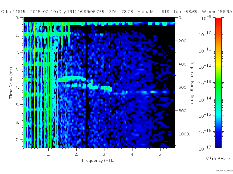233x174 pixels.
Task: Click the red top of the colorbar
Action: tap(218, 20)
